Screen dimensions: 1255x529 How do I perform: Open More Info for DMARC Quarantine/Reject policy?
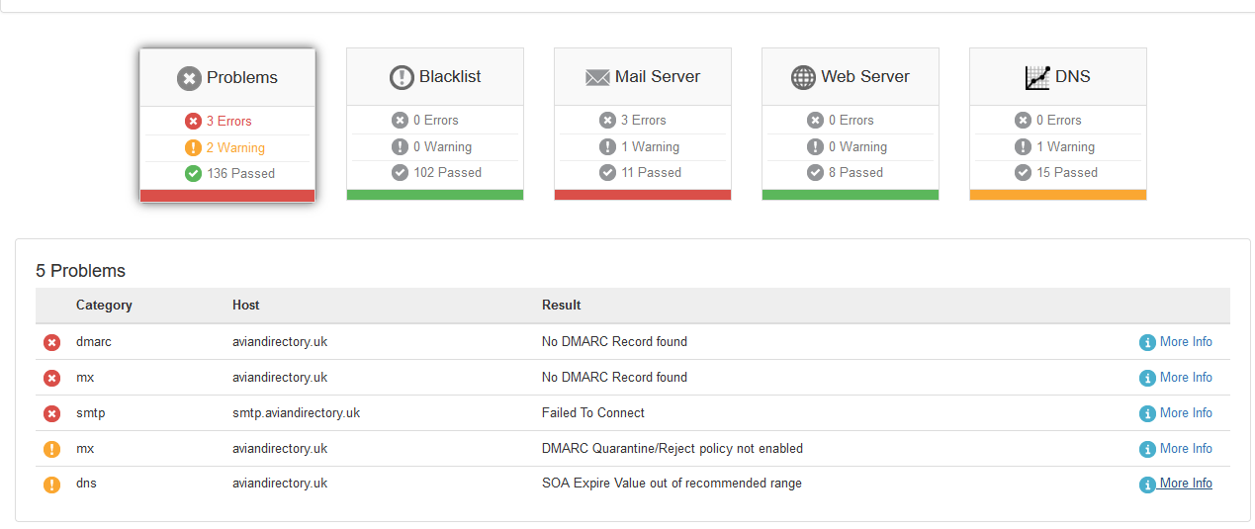pyautogui.click(x=1185, y=449)
